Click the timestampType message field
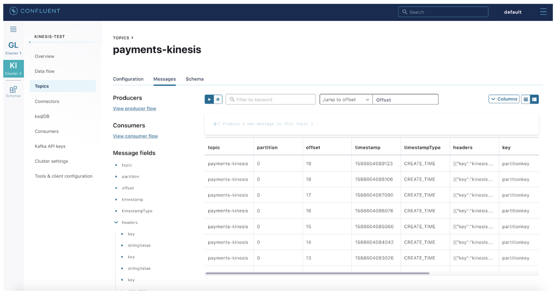Viewport: 559px width, 298px height. (x=137, y=211)
